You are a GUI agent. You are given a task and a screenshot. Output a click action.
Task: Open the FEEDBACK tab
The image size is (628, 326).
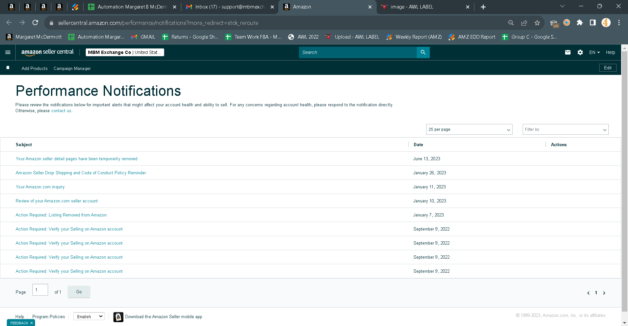point(19,323)
